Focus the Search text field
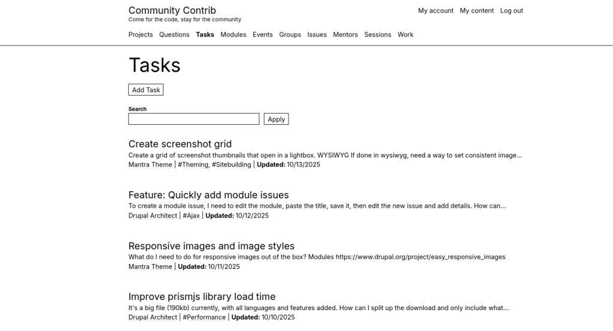Viewport: 613px width, 331px height. click(x=193, y=119)
